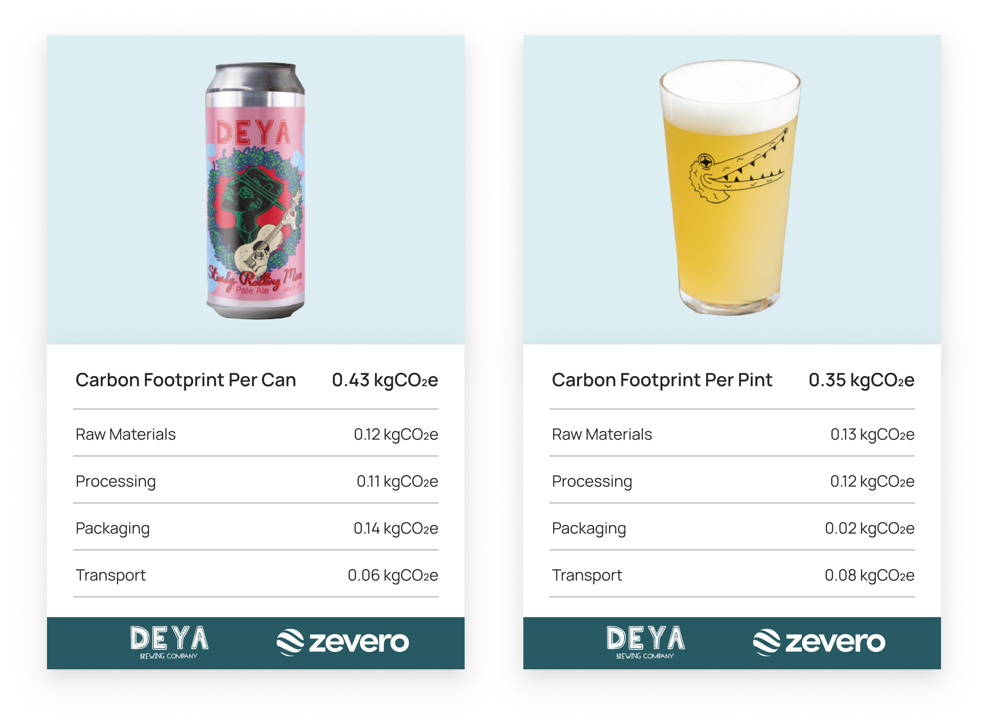This screenshot has height=728, width=988.
Task: Select Transport label in the can card
Action: (111, 575)
